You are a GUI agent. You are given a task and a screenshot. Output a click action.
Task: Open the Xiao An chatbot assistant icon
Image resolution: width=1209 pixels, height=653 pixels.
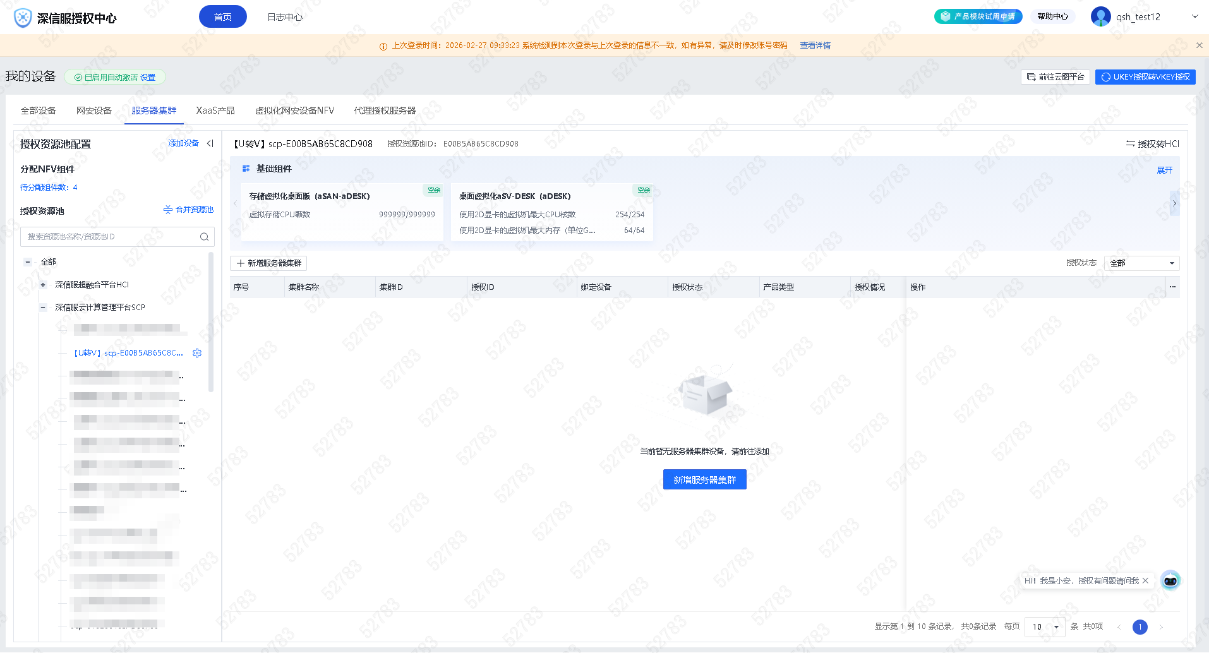[x=1170, y=580]
